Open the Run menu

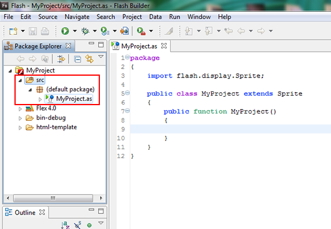click(x=175, y=17)
